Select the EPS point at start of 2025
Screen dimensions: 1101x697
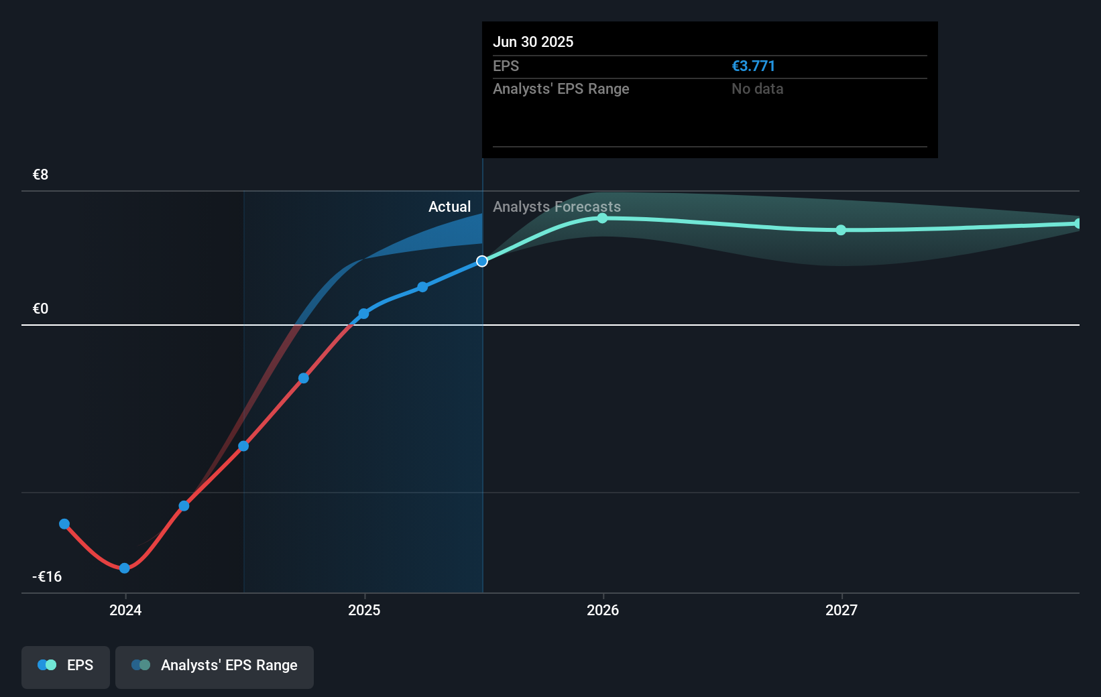tap(363, 314)
